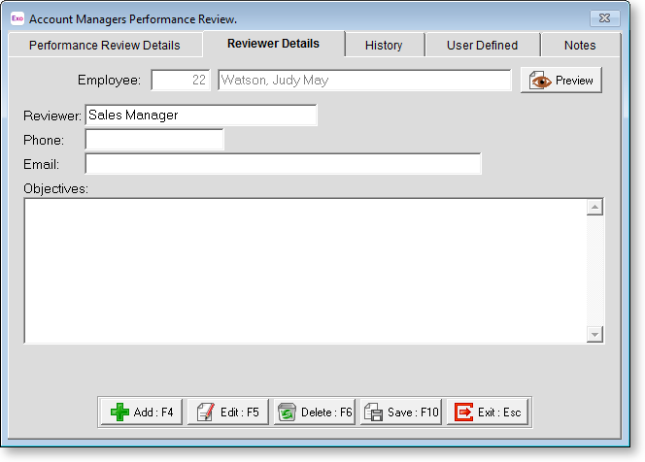Click the eye icon on Preview button

pyautogui.click(x=540, y=81)
